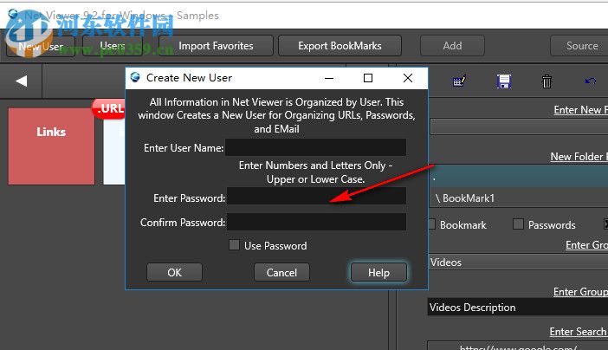Image resolution: width=608 pixels, height=350 pixels.
Task: Confirm with the OK button
Action: click(x=174, y=272)
